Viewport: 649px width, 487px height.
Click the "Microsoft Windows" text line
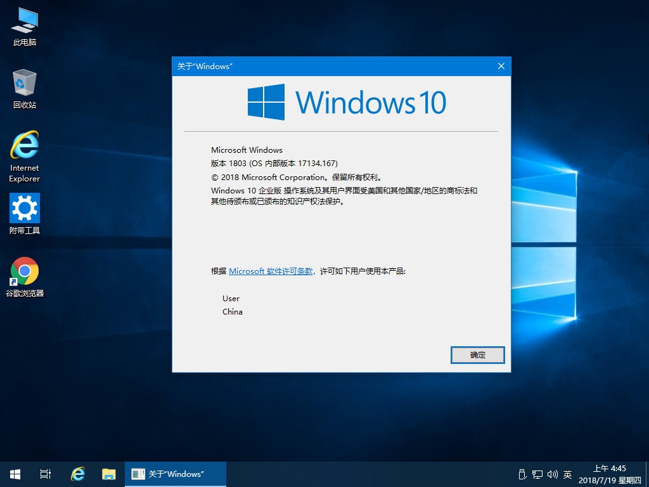247,150
